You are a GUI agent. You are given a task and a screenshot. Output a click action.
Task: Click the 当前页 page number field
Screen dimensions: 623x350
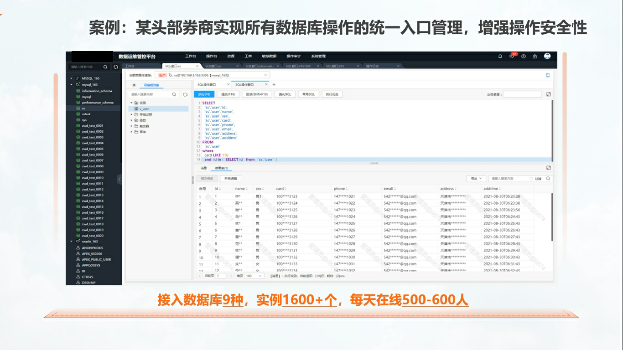pyautogui.click(x=221, y=276)
